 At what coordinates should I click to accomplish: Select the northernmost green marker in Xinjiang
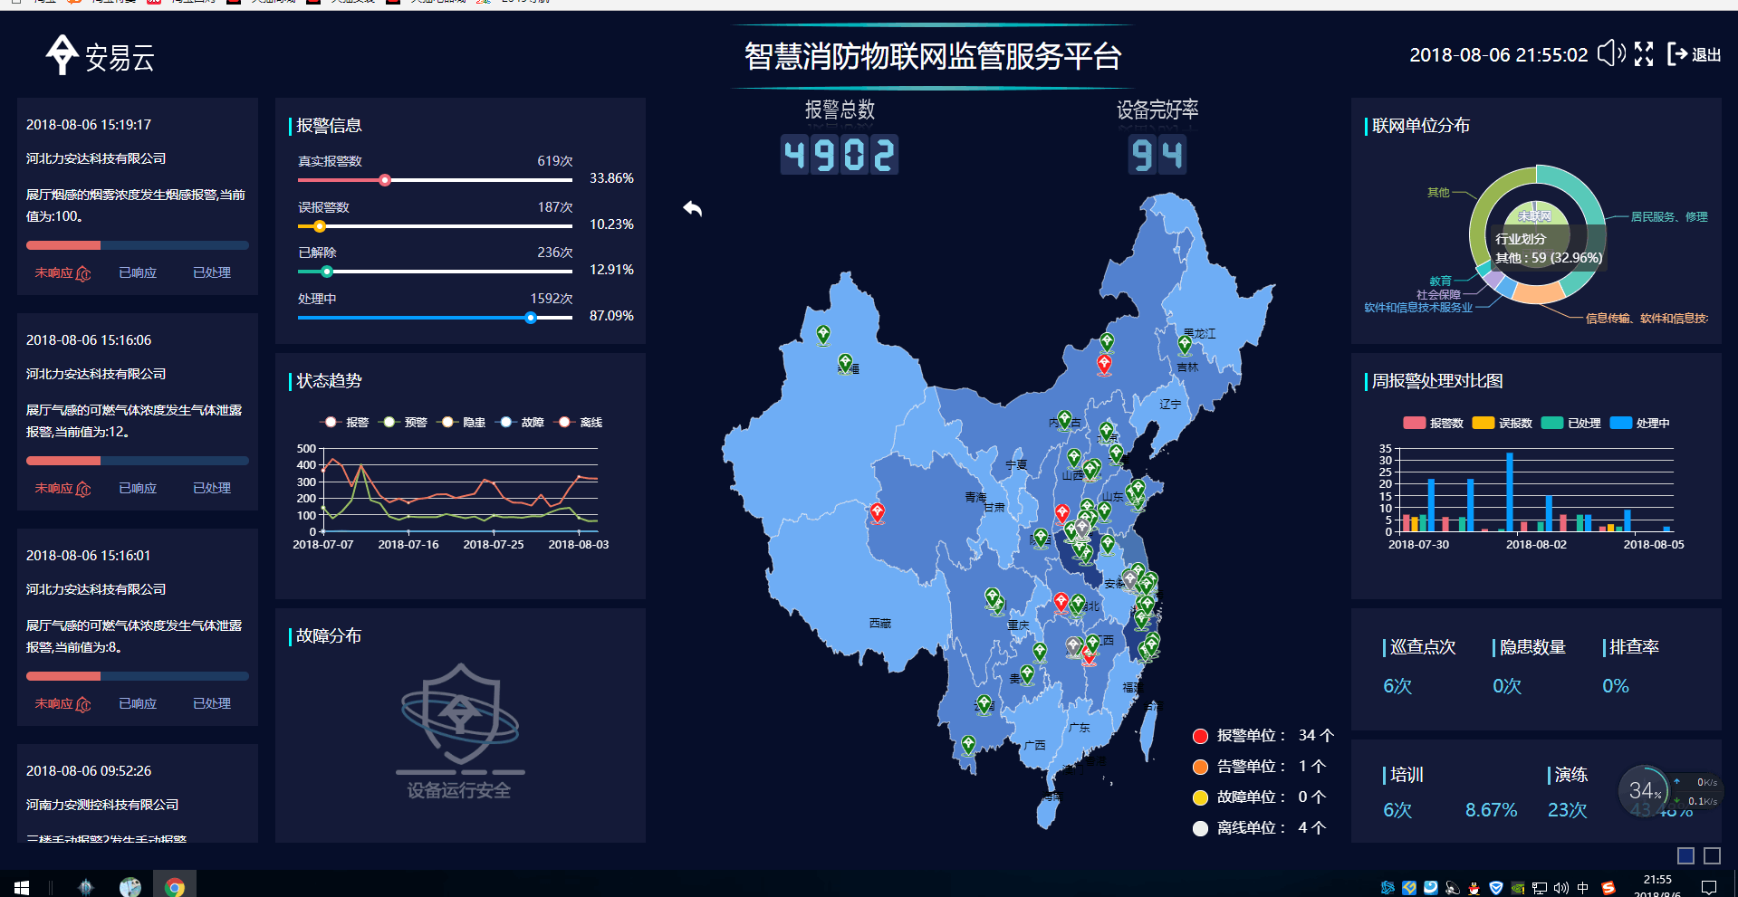click(822, 335)
